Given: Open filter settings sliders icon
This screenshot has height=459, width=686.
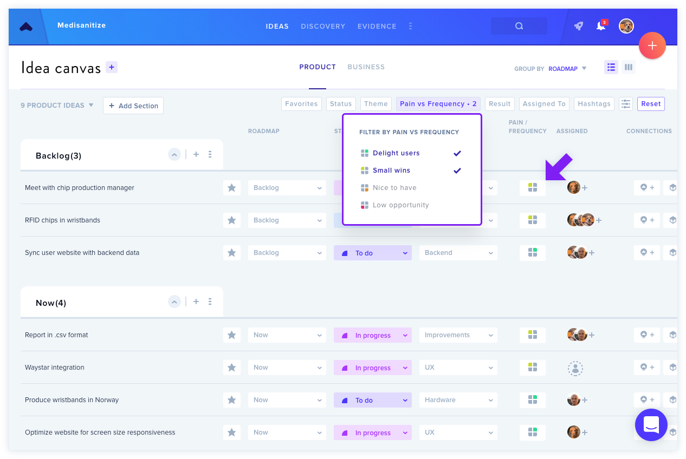Looking at the screenshot, I should coord(626,104).
